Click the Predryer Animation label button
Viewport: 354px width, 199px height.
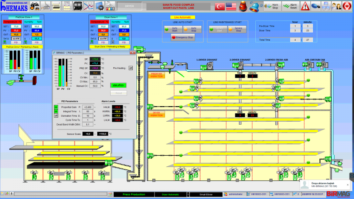pos(157,75)
